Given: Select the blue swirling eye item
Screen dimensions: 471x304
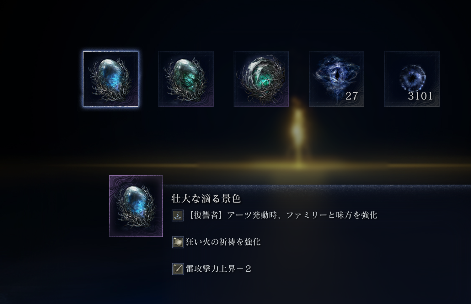Looking at the screenshot, I should 337,79.
